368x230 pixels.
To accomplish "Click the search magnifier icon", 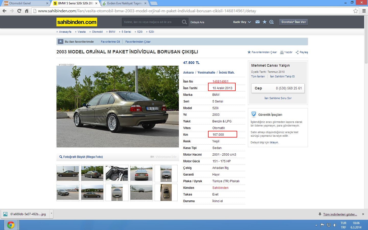I will (184, 22).
